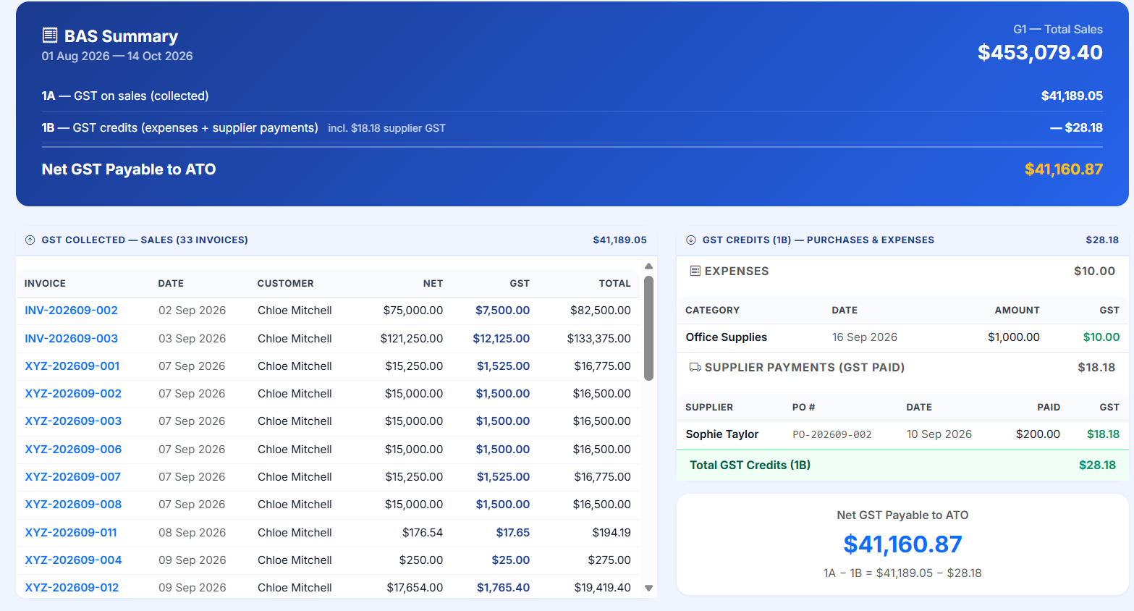Click the yellow $41,160.87 net GST figure

point(1064,169)
